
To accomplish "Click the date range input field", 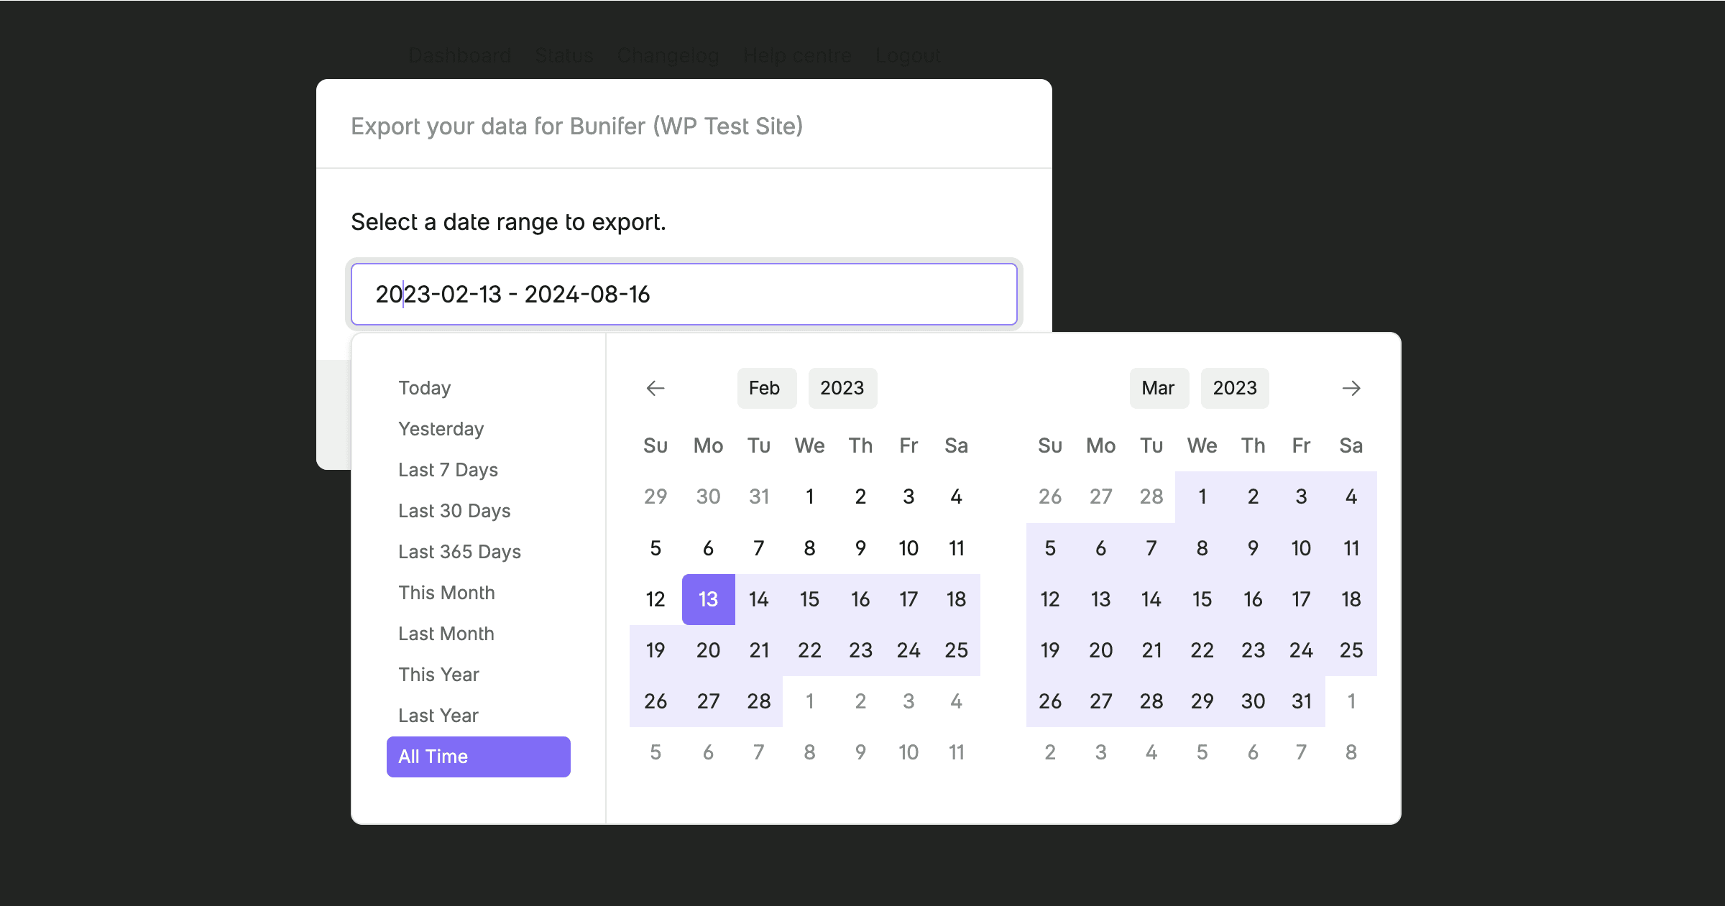I will click(683, 294).
